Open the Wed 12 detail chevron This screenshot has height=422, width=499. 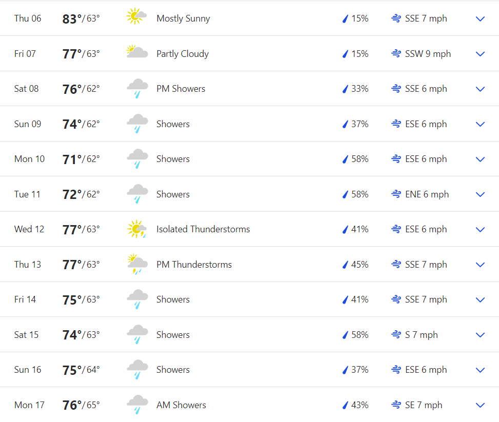coord(480,230)
